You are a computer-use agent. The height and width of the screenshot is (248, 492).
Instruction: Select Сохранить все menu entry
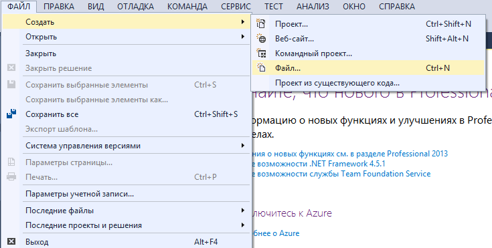tap(127, 114)
